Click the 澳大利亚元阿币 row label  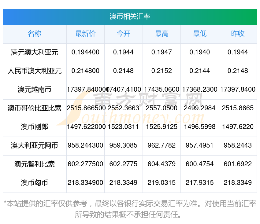pos(35,145)
